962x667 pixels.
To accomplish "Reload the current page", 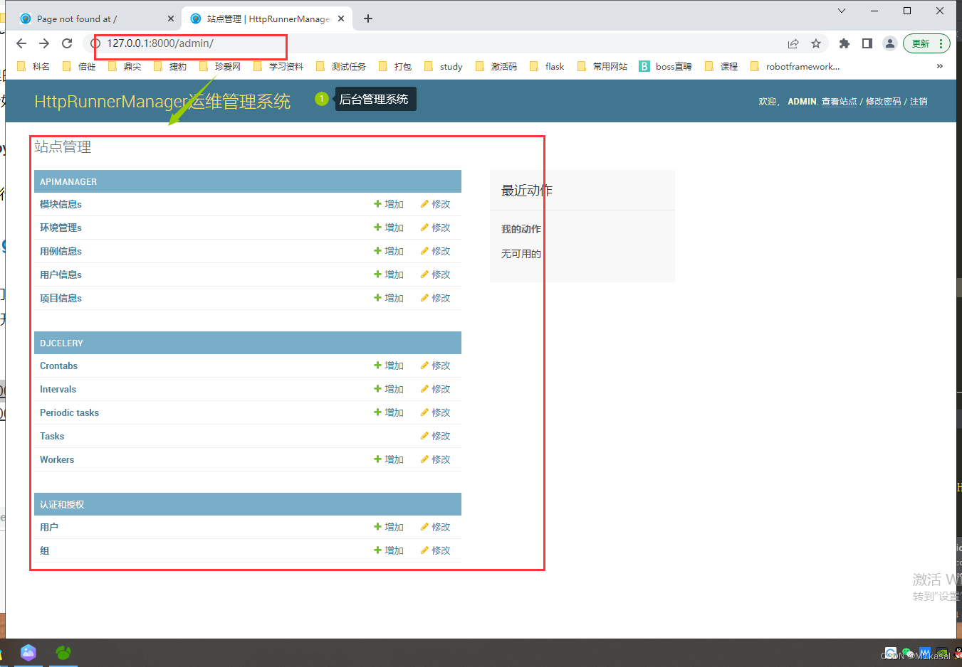I will click(67, 43).
